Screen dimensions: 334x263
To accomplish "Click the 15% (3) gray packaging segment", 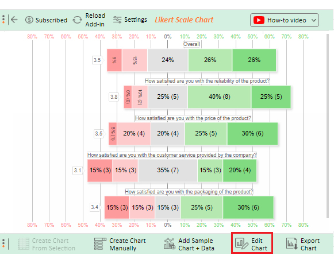I will click(x=168, y=207).
